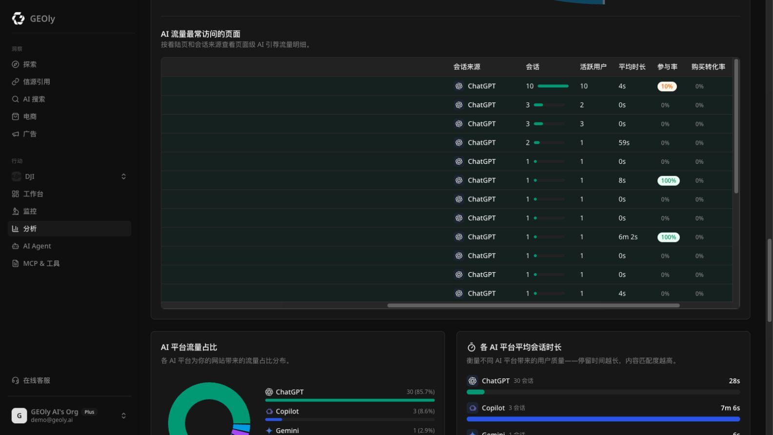Click the 信源引用 link icon
Image resolution: width=773 pixels, height=435 pixels.
coord(16,82)
